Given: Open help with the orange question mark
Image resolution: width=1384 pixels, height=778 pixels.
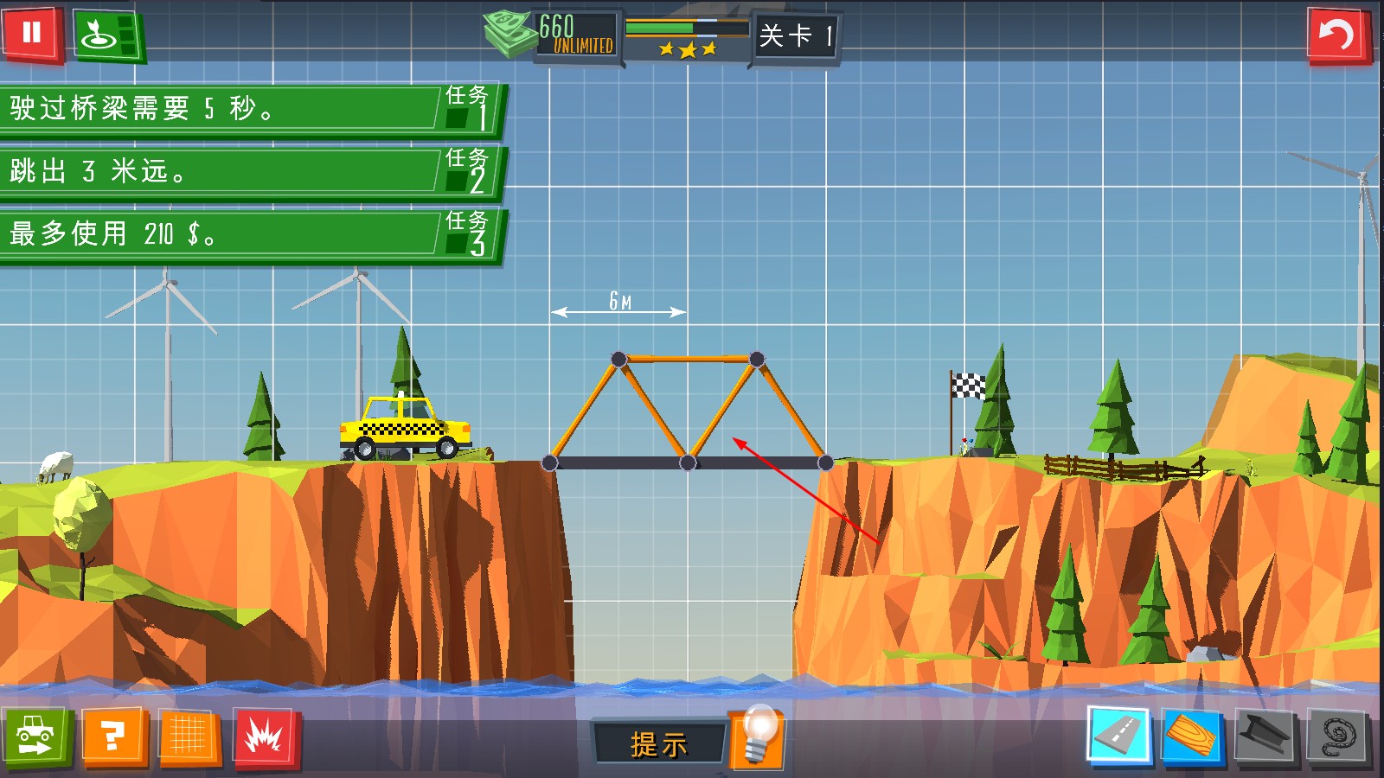Looking at the screenshot, I should [112, 737].
